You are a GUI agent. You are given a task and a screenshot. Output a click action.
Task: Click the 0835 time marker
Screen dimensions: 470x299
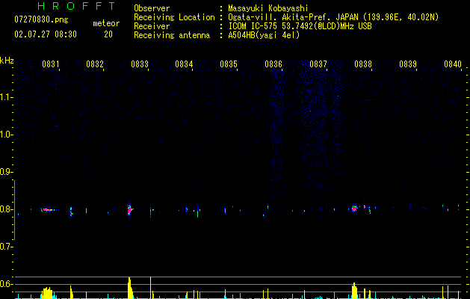tap(229, 64)
